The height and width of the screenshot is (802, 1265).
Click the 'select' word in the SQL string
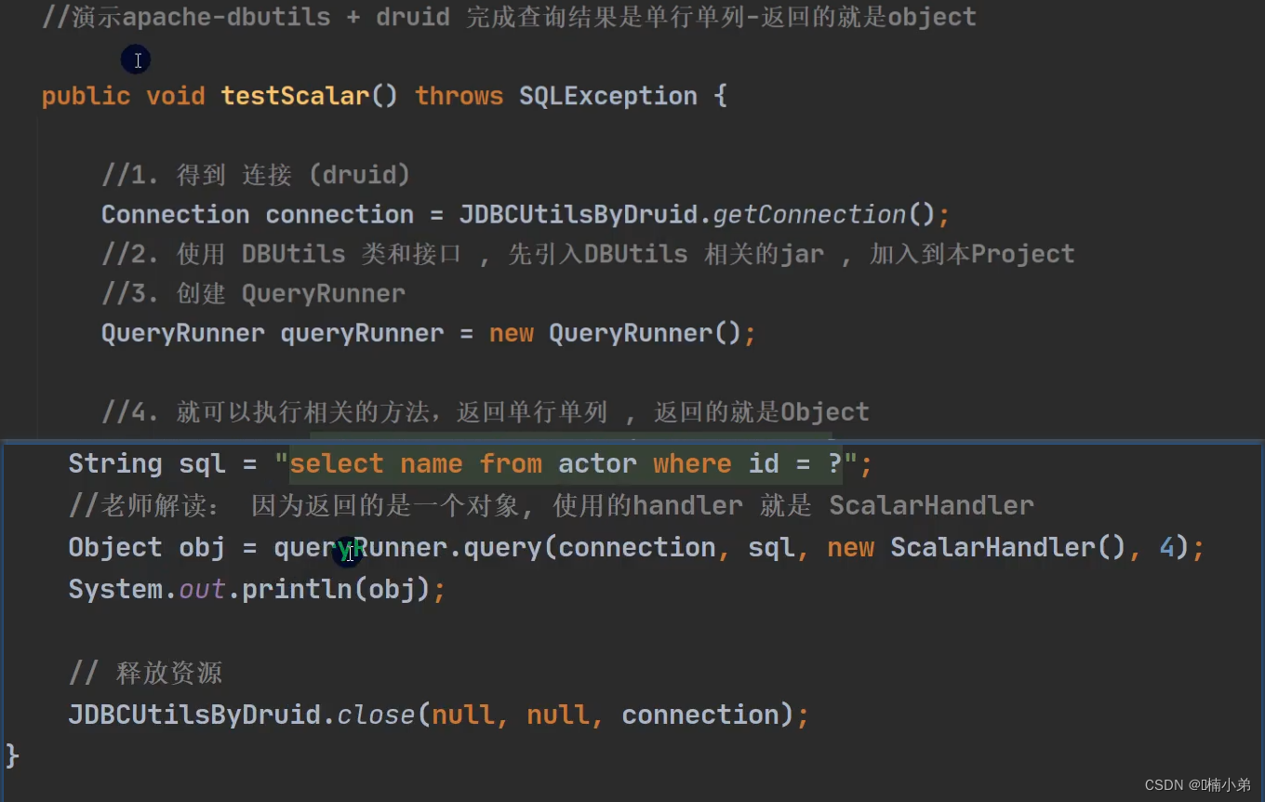pos(336,463)
